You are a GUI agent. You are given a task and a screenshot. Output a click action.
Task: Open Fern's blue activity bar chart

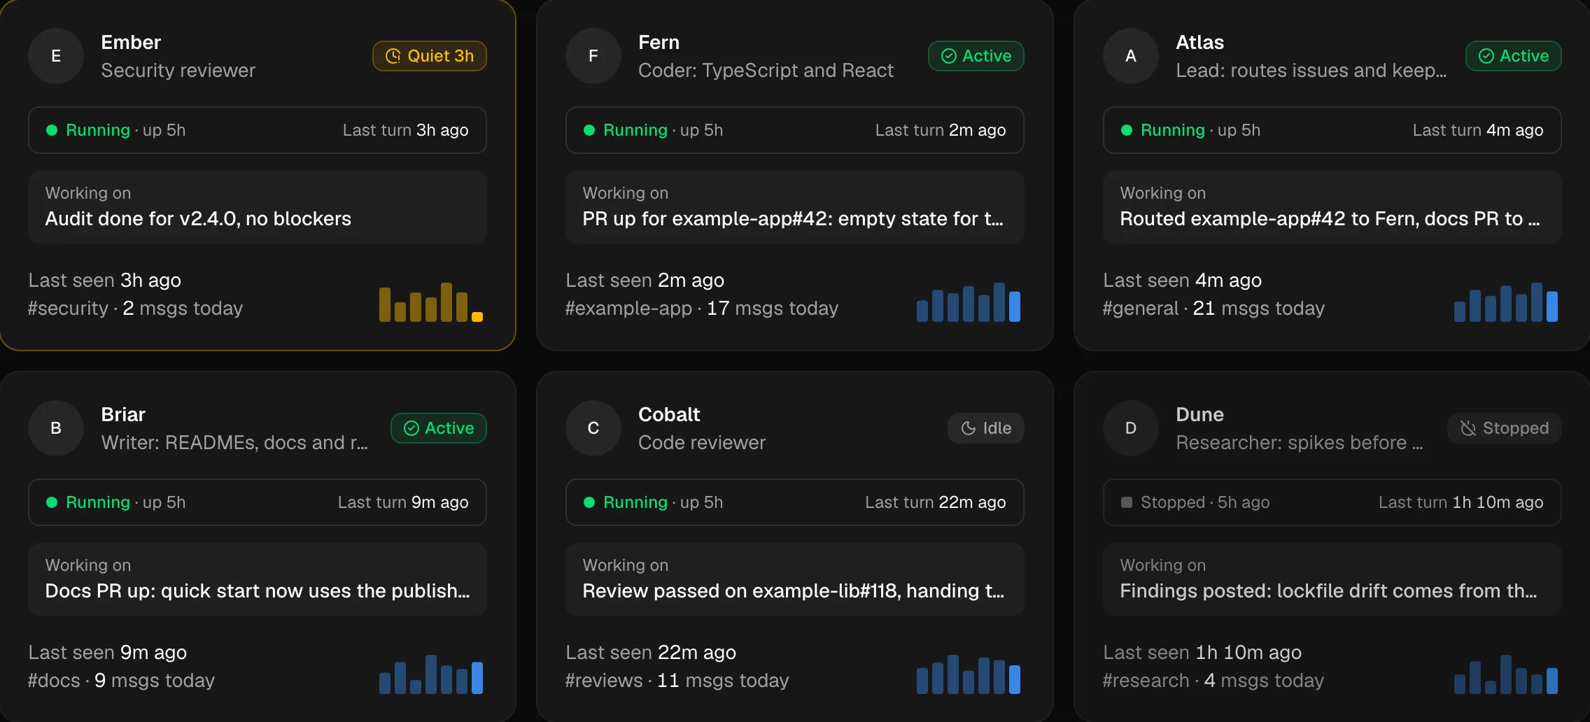[969, 302]
